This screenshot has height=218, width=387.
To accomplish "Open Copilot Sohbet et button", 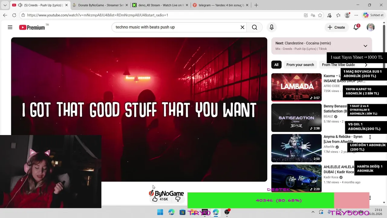I will [x=373, y=15].
